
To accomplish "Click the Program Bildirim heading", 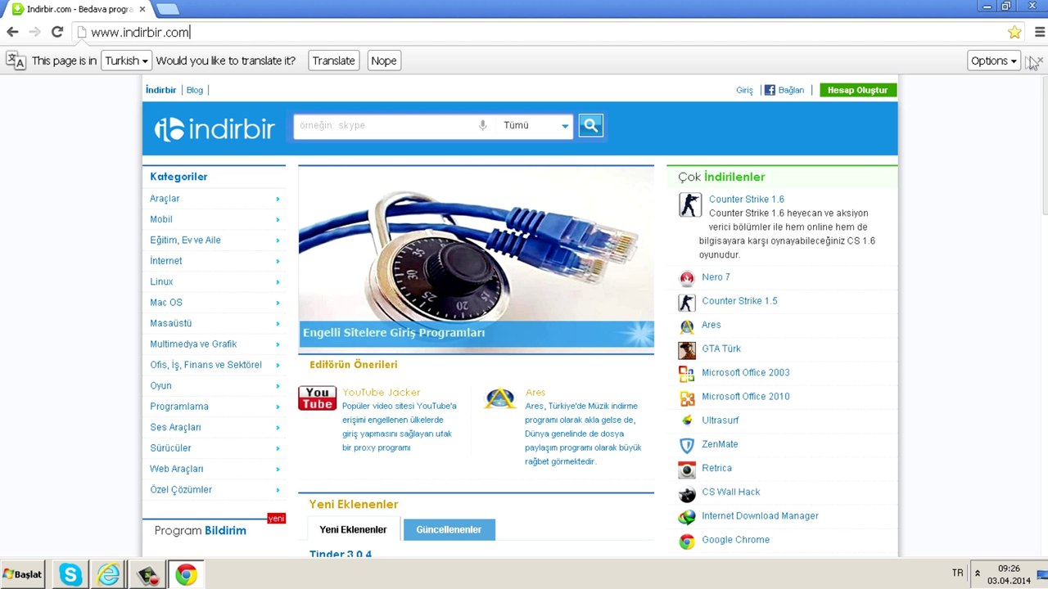I will pos(200,530).
